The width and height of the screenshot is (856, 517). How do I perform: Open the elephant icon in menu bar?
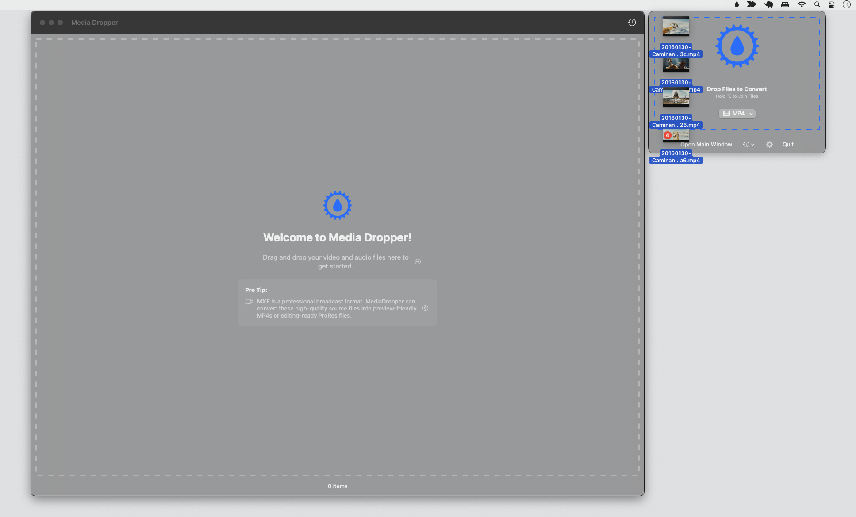768,4
